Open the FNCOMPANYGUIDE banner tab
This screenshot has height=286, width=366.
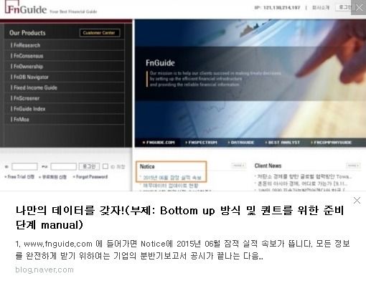(332, 143)
